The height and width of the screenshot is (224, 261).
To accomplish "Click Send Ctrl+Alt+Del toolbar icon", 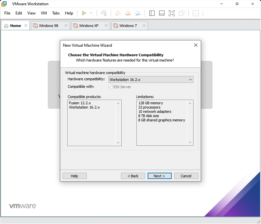I will (104, 13).
